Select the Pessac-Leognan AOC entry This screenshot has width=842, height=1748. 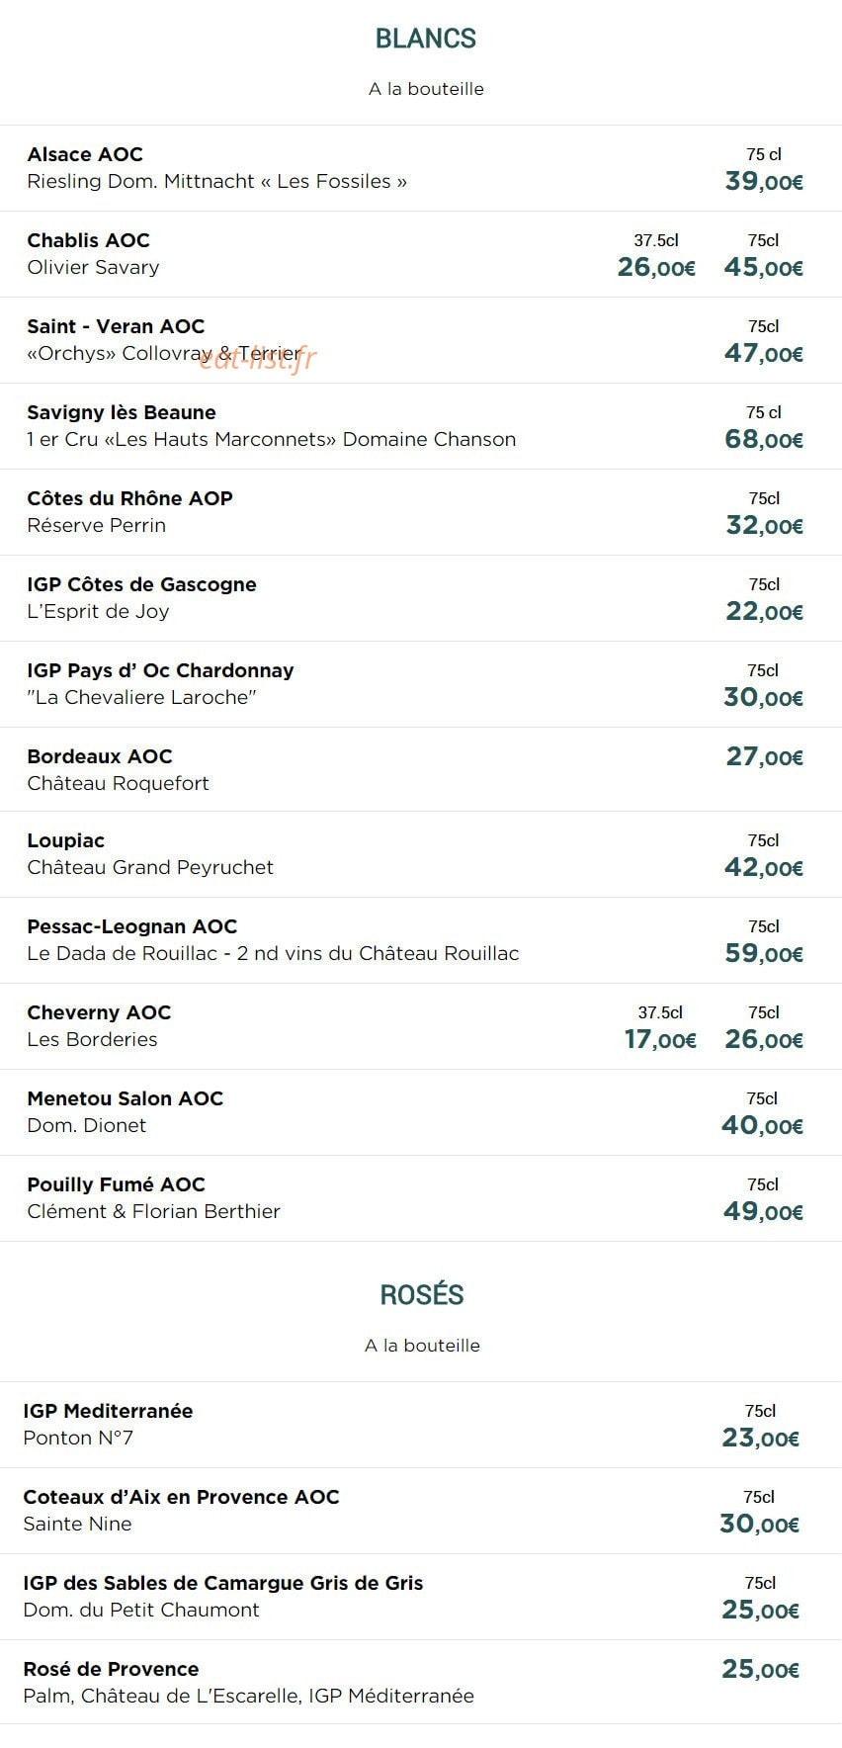tap(421, 940)
